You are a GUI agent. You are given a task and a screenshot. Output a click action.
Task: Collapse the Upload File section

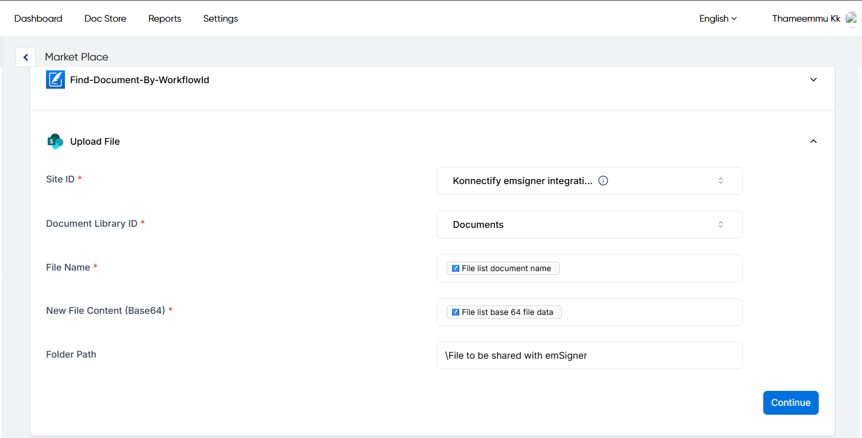point(813,141)
